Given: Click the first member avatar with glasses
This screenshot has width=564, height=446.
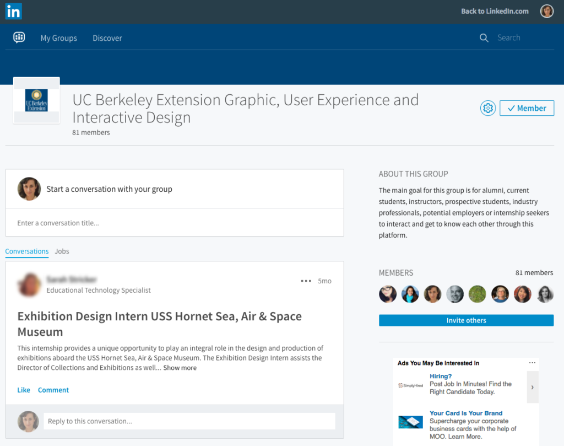Looking at the screenshot, I should pos(388,294).
